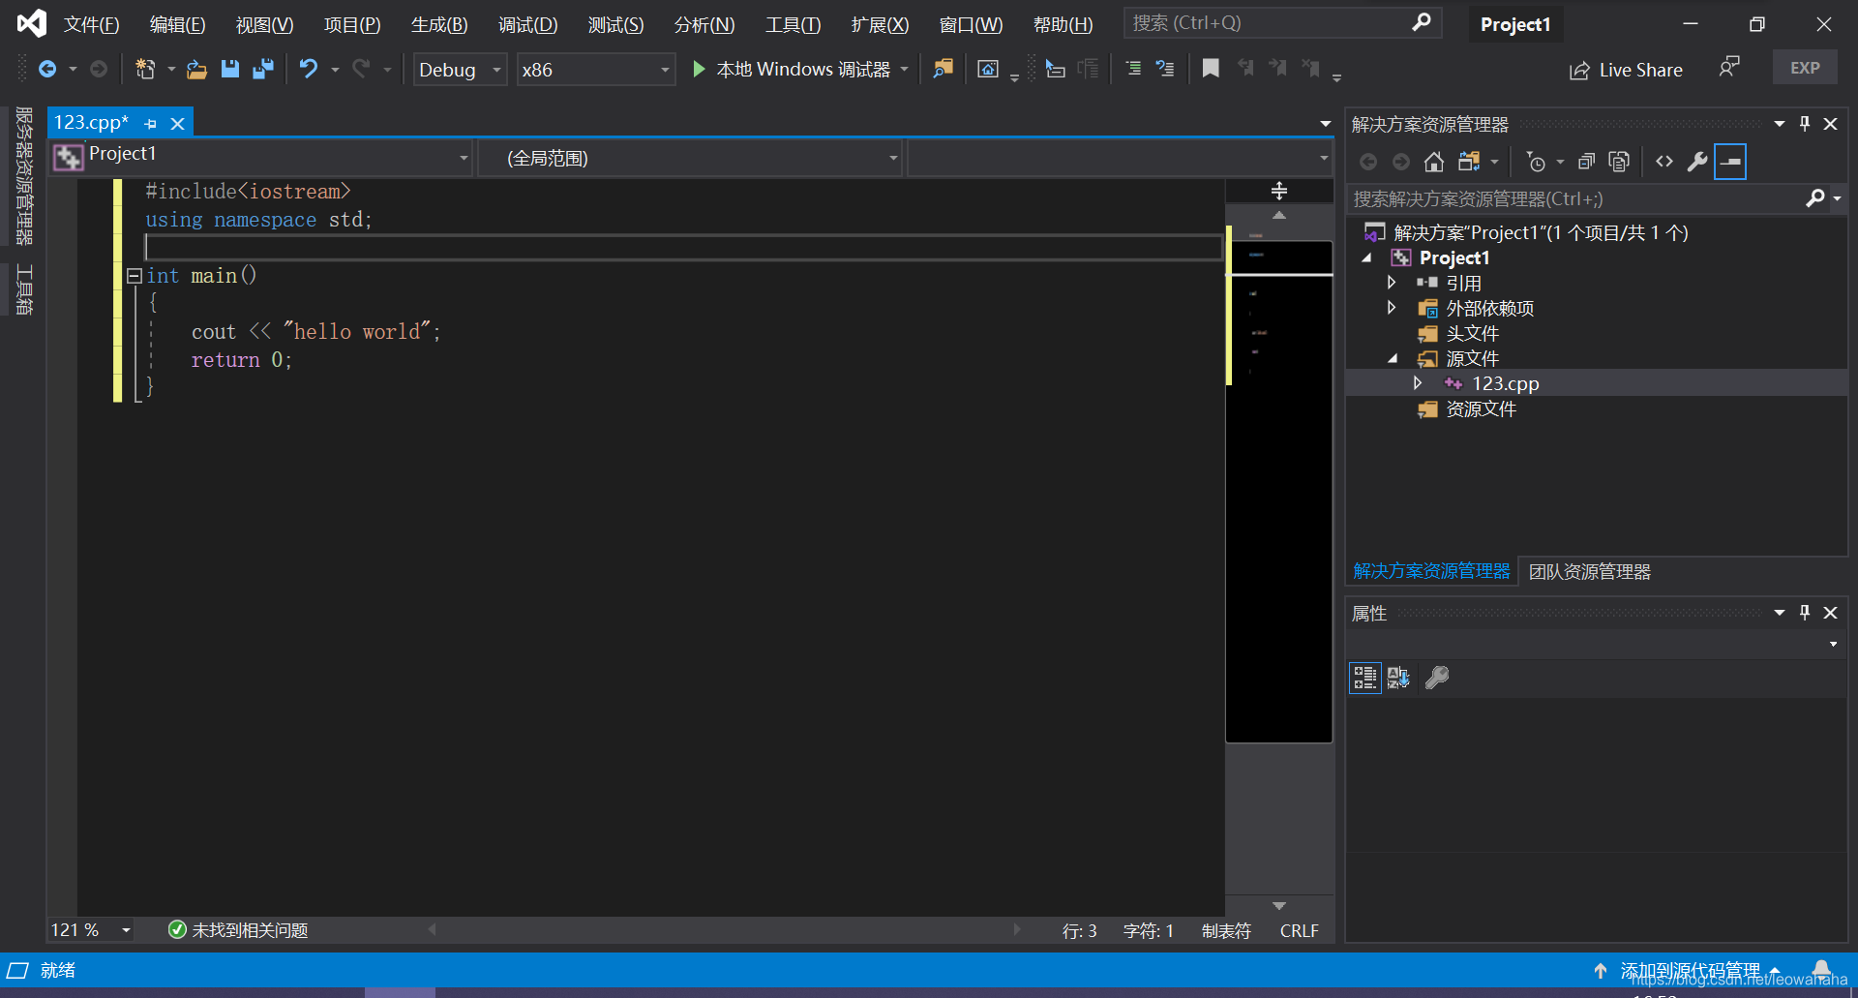Click the View Code icon in Solution Explorer

[x=1664, y=162]
